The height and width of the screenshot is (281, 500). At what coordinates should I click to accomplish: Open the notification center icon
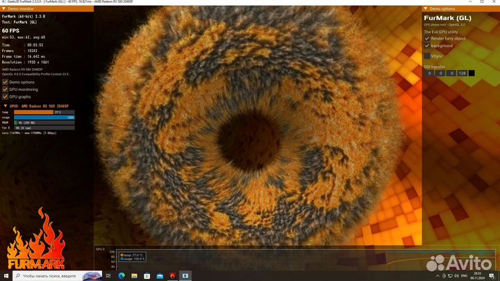[x=492, y=276]
